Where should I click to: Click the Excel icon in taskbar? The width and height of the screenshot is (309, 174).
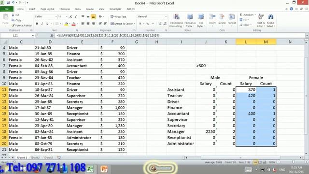90,169
